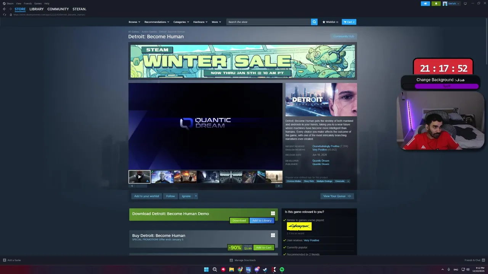Screen dimensions: 488x274
Task: Open the Wishlist link
Action: (330, 22)
